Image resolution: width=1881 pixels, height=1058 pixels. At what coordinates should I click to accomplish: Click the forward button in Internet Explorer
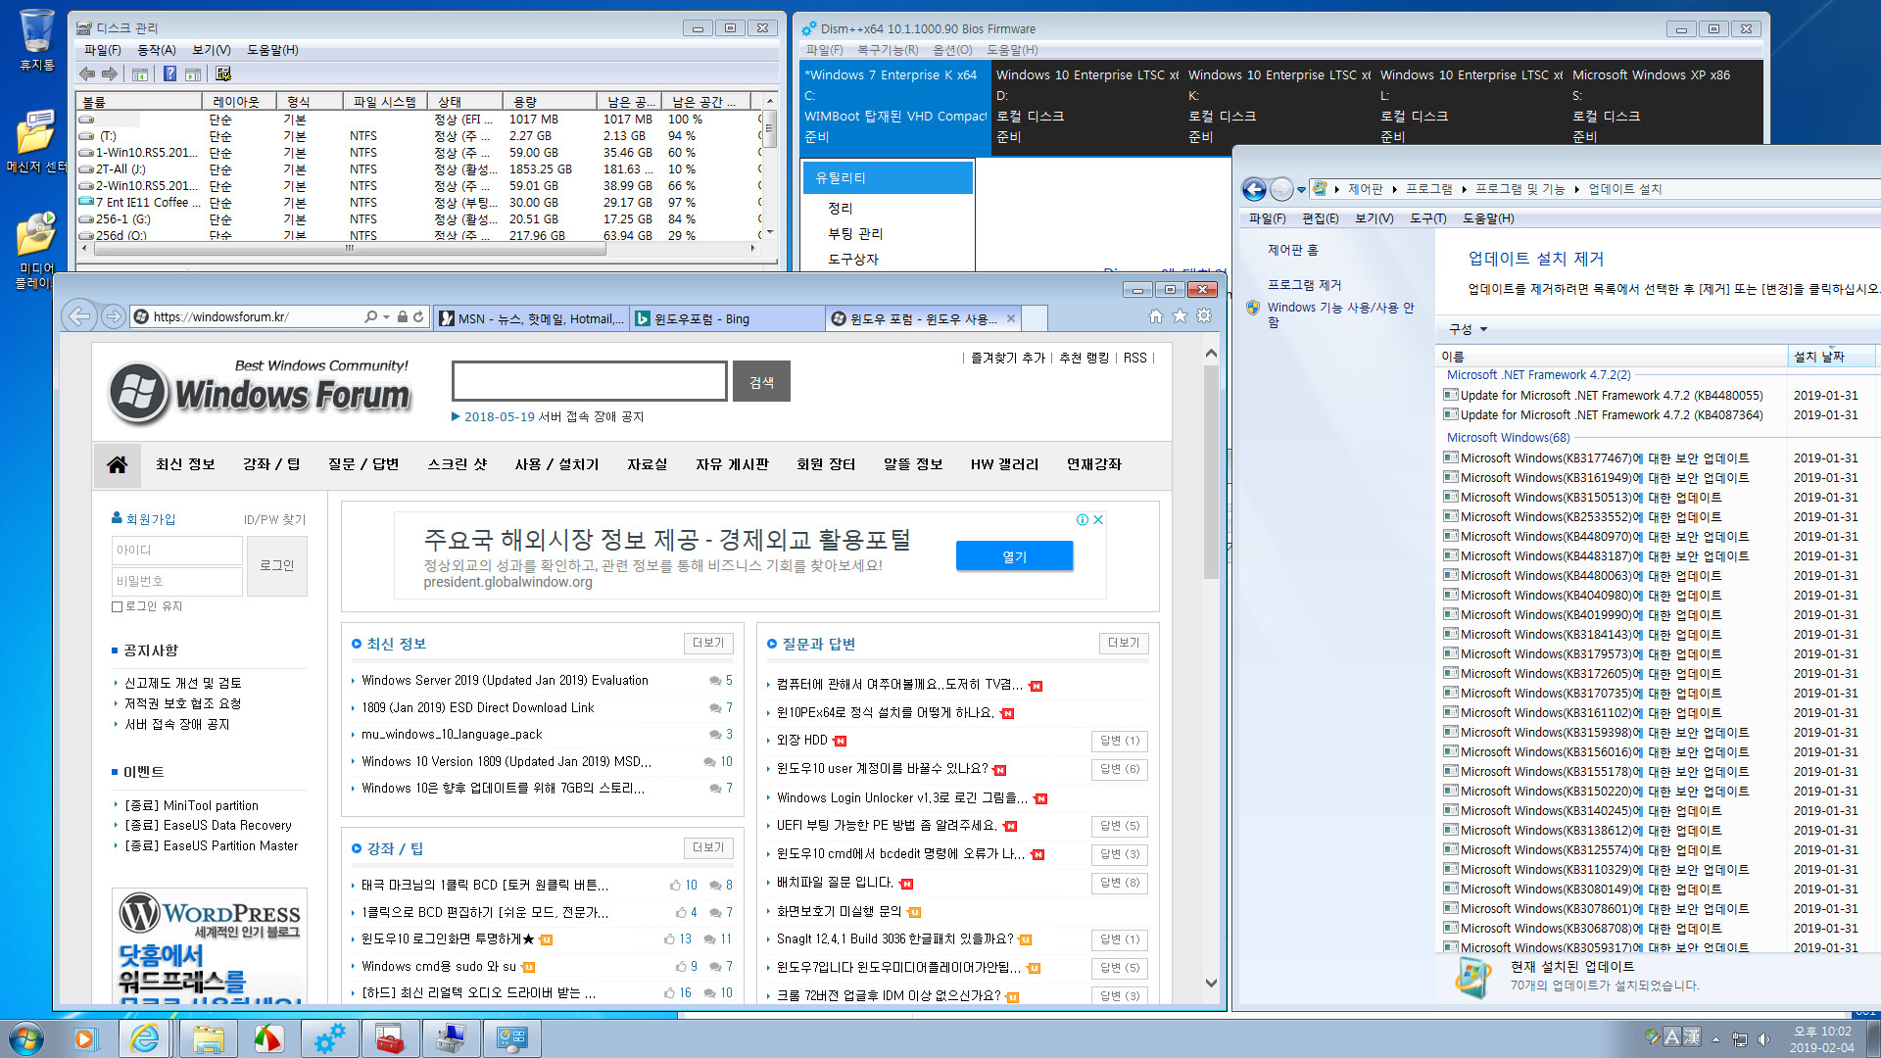coord(113,316)
